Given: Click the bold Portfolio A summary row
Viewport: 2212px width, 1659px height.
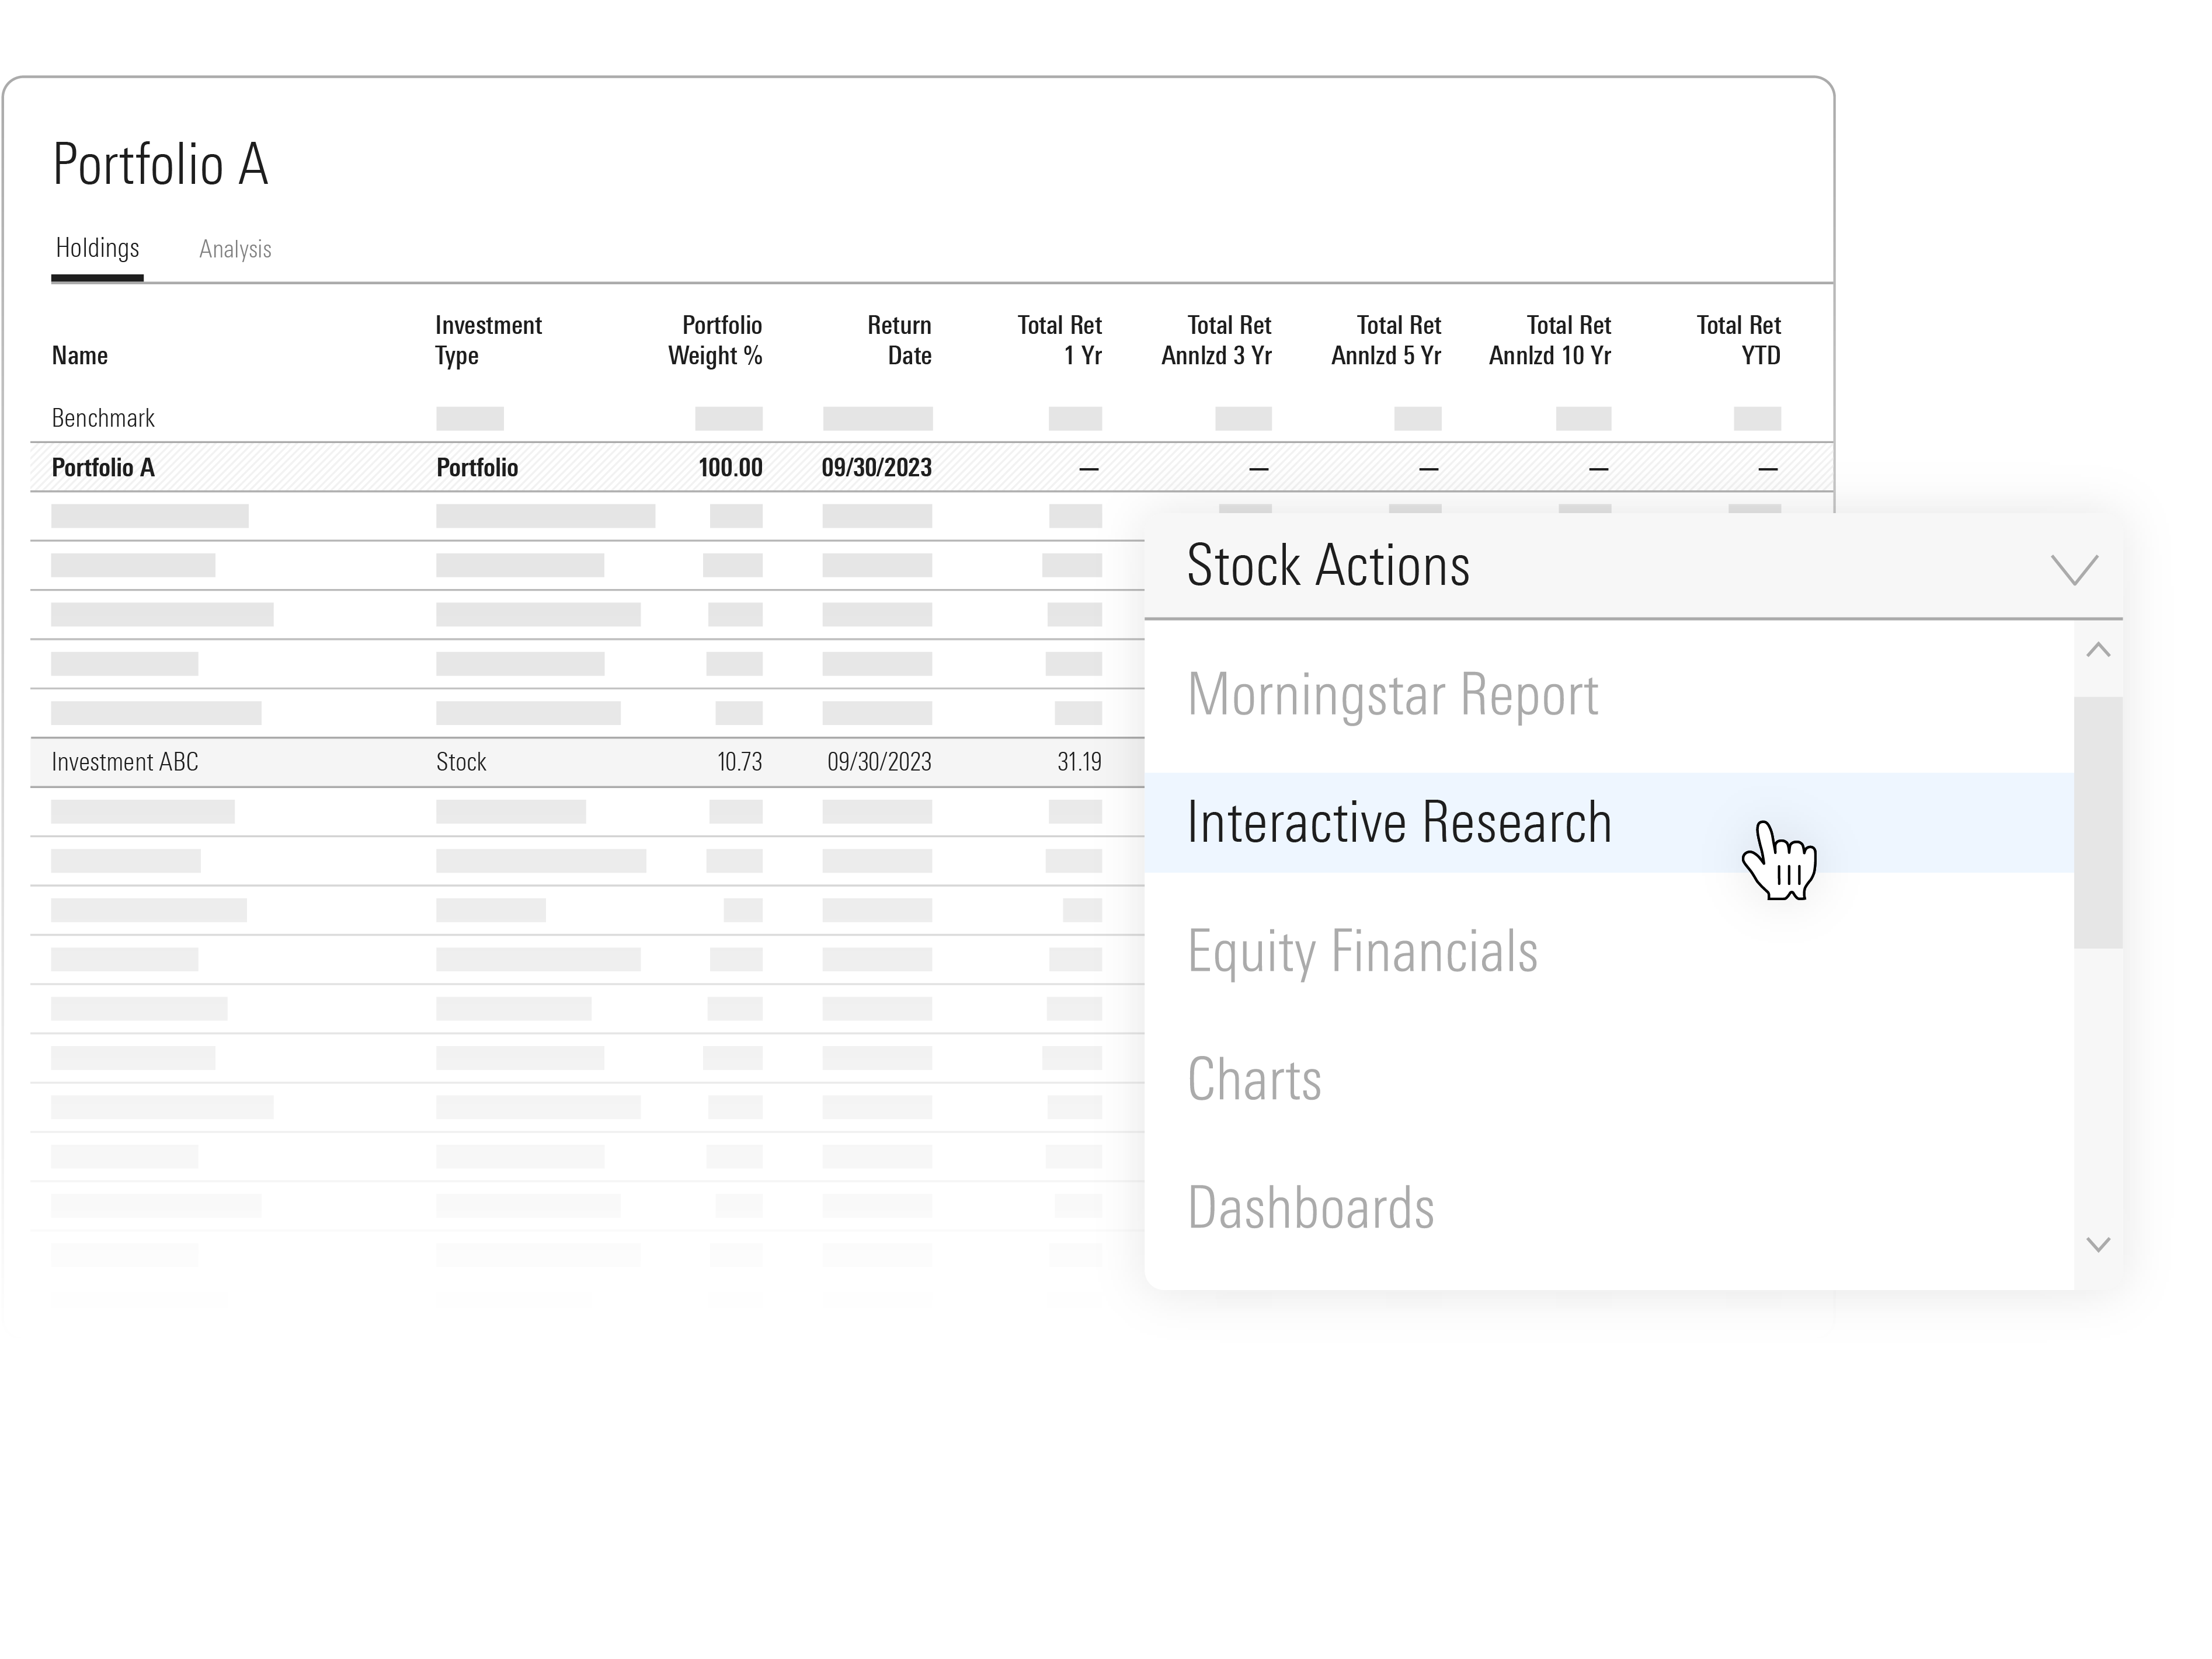Looking at the screenshot, I should click(103, 468).
